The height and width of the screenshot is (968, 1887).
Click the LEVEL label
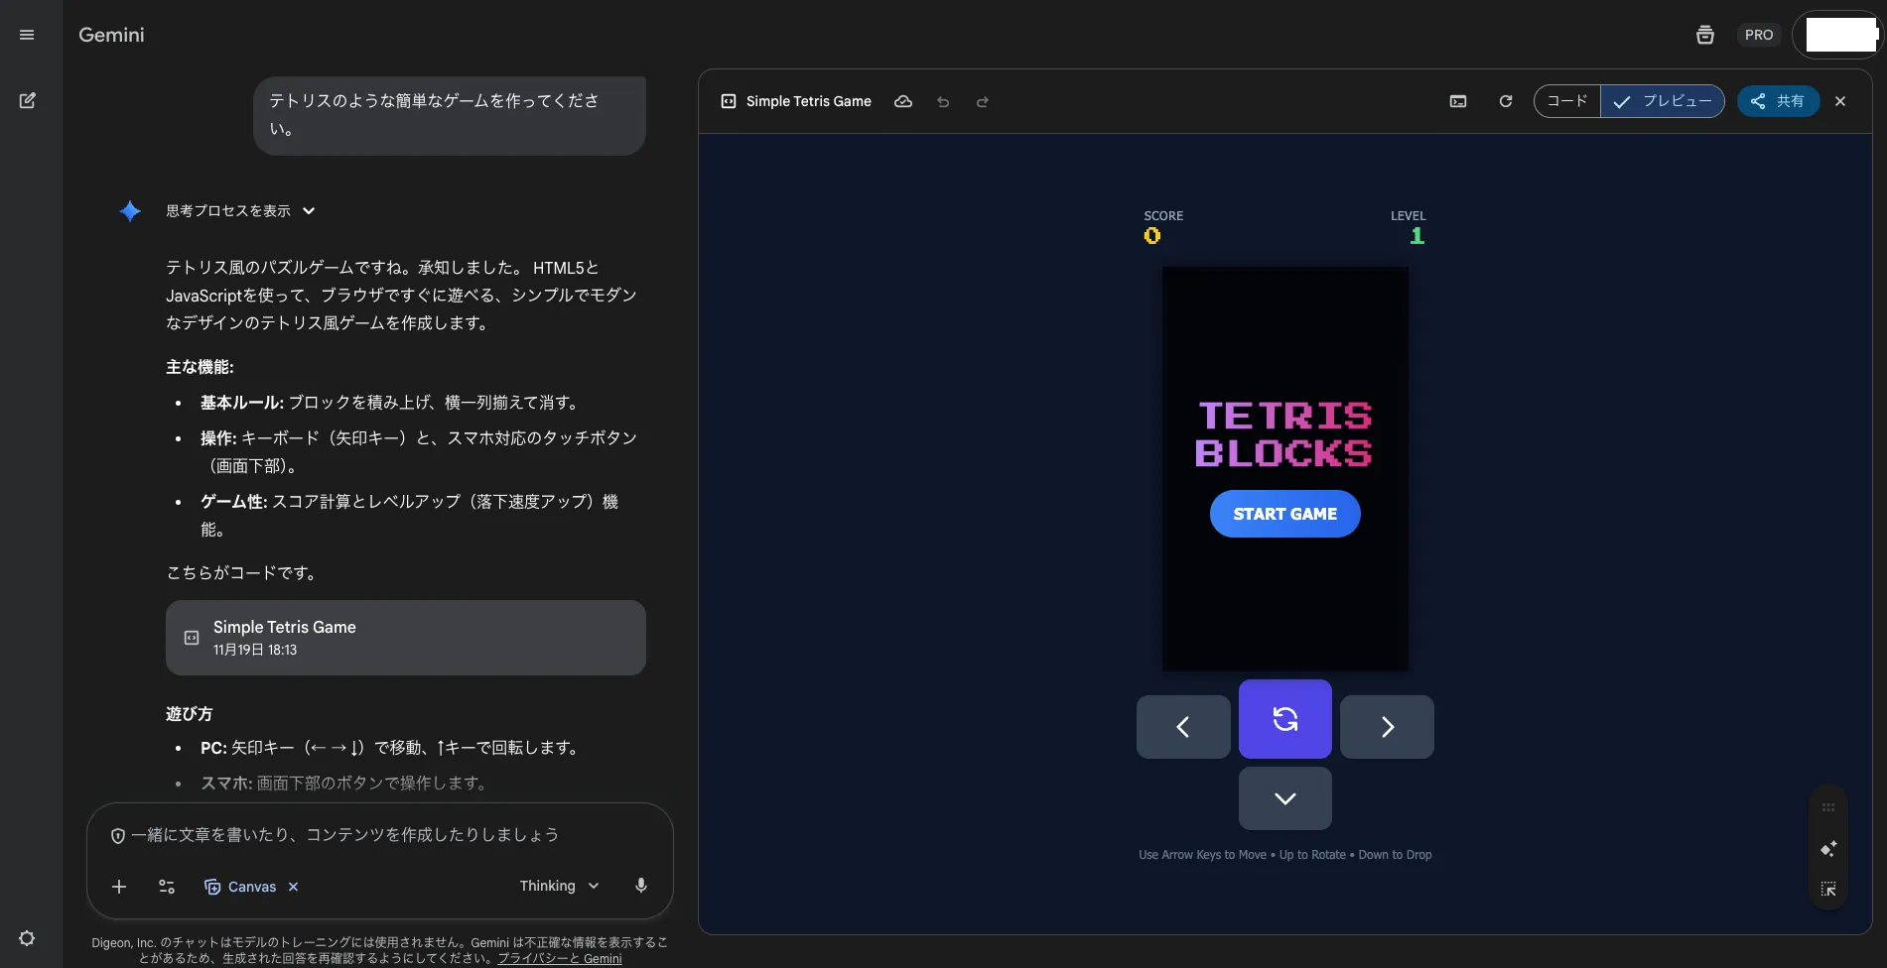pyautogui.click(x=1408, y=216)
